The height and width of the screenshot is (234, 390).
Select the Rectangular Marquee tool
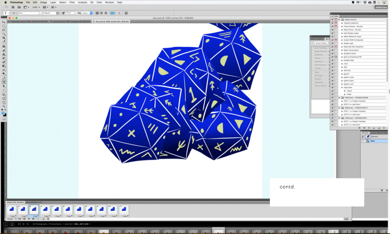pyautogui.click(x=4, y=26)
